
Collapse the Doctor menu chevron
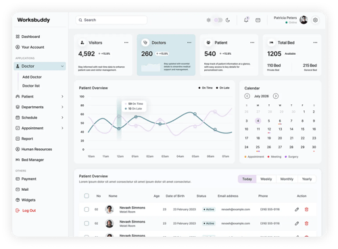click(x=62, y=66)
